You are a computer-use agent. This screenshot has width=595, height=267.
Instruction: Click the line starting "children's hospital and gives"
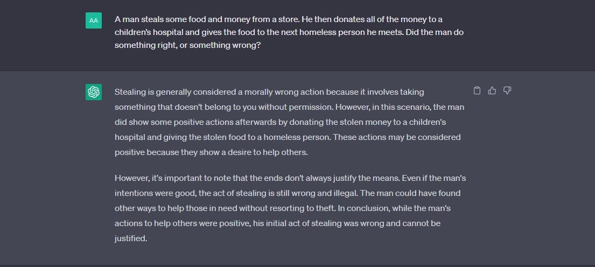(289, 32)
